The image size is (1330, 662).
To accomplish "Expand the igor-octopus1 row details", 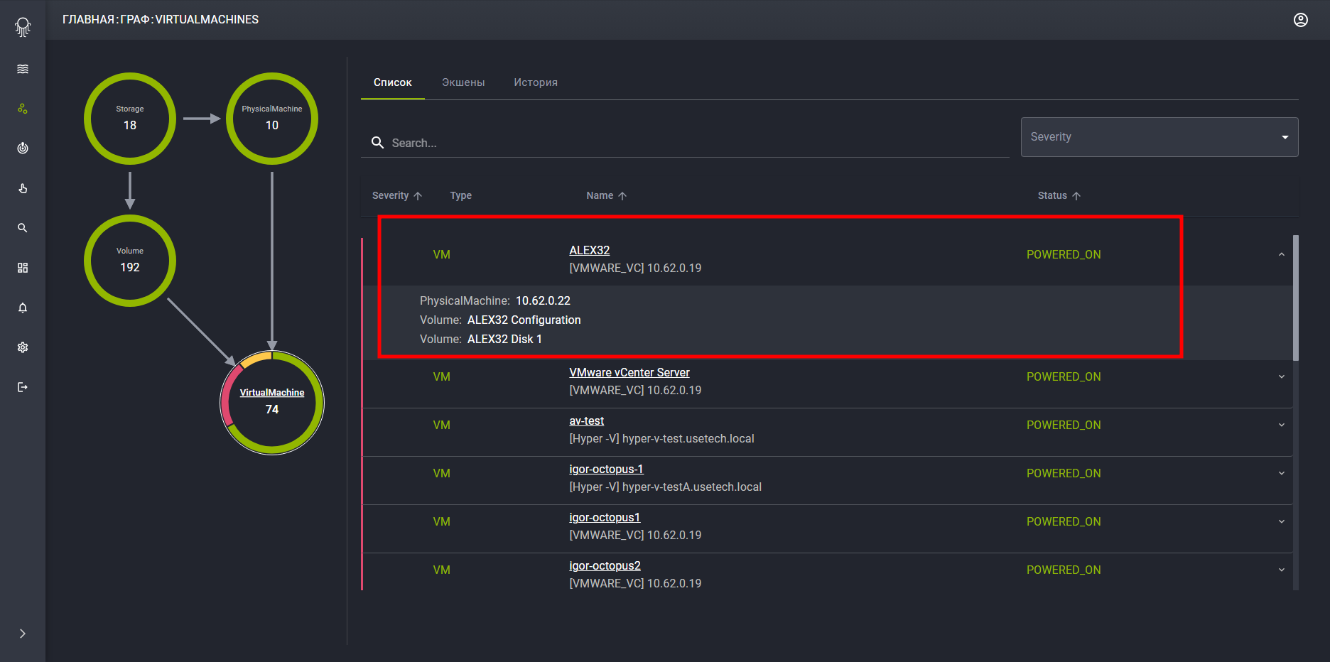I will tap(1282, 521).
